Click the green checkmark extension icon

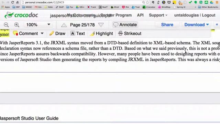pos(190,2)
